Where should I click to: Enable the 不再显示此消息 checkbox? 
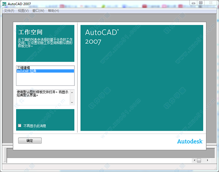coord(20,126)
